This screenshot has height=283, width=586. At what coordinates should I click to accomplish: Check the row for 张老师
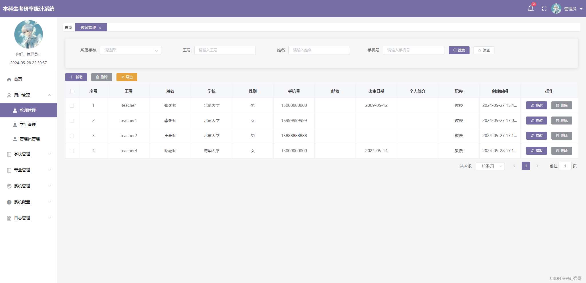click(x=72, y=106)
